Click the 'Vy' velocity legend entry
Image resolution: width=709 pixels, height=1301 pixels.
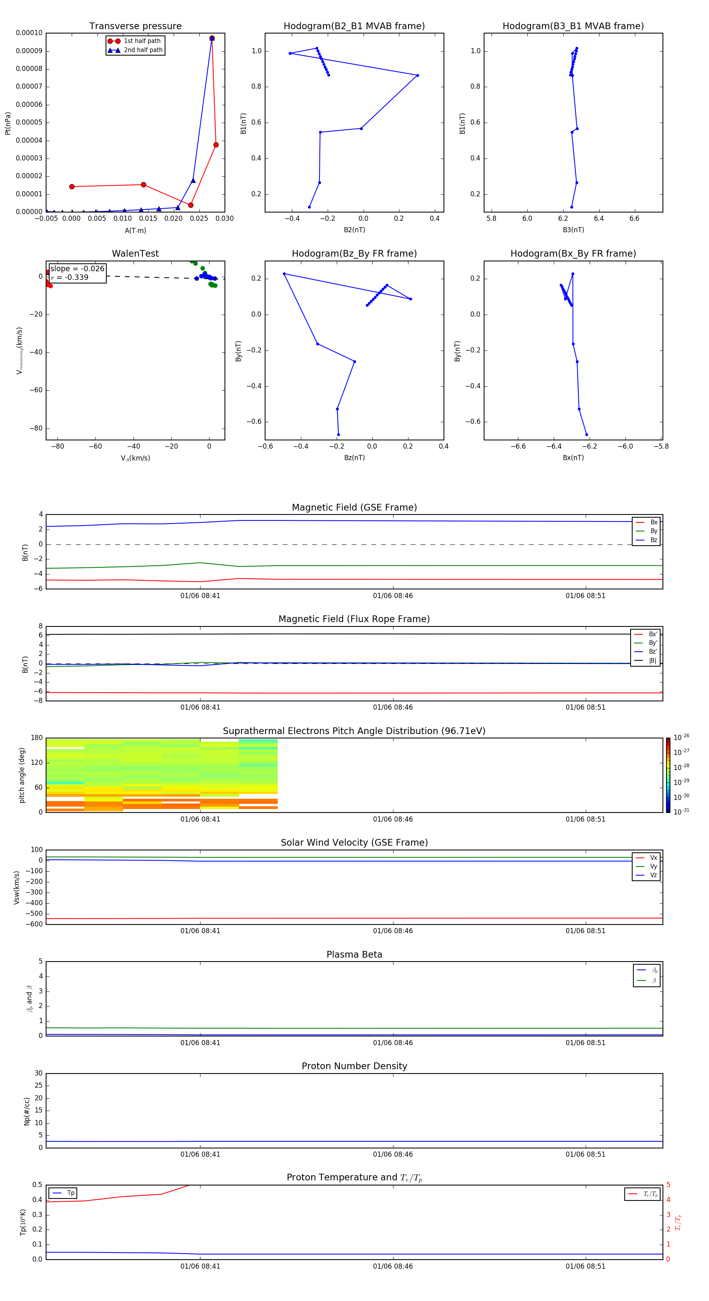pyautogui.click(x=646, y=866)
